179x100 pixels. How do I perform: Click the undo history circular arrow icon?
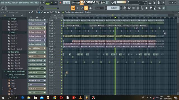[x=150, y=2]
